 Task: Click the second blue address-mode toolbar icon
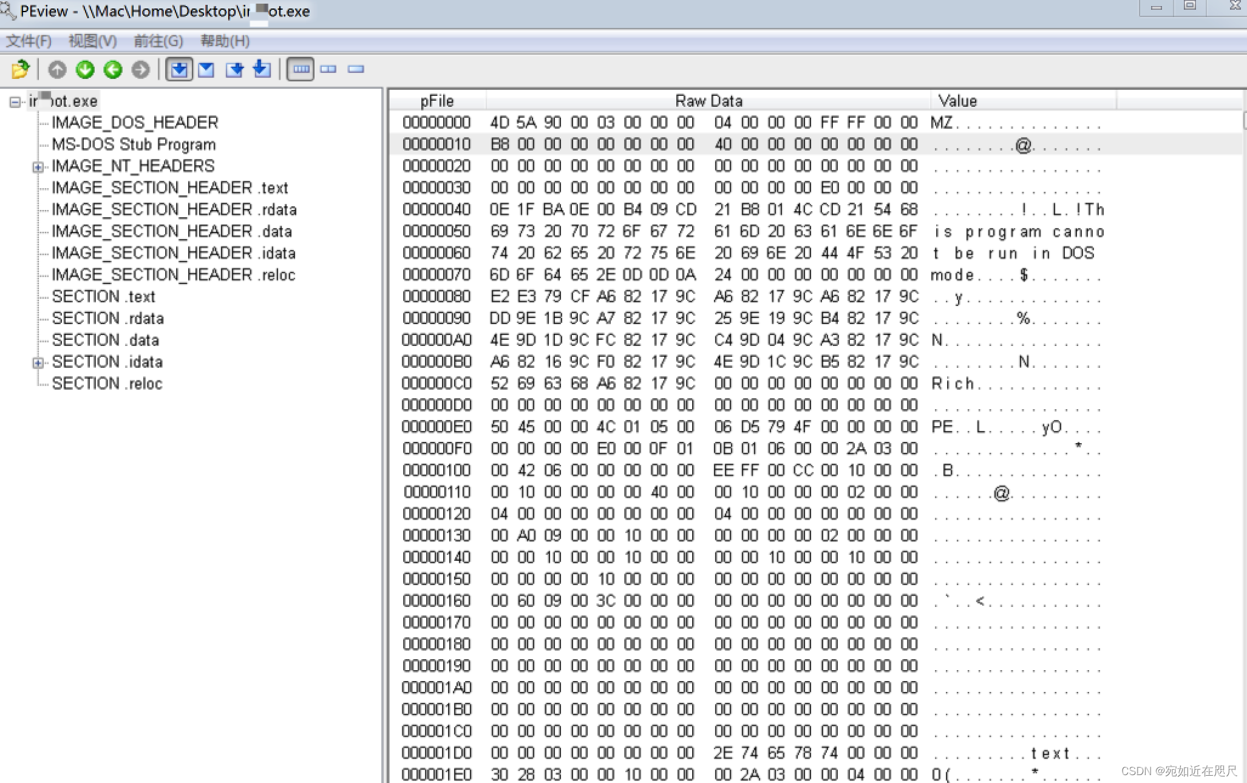coord(206,69)
